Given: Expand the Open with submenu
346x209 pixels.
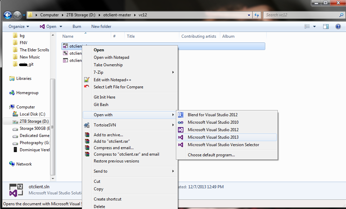Looking at the screenshot, I should pyautogui.click(x=130, y=115).
